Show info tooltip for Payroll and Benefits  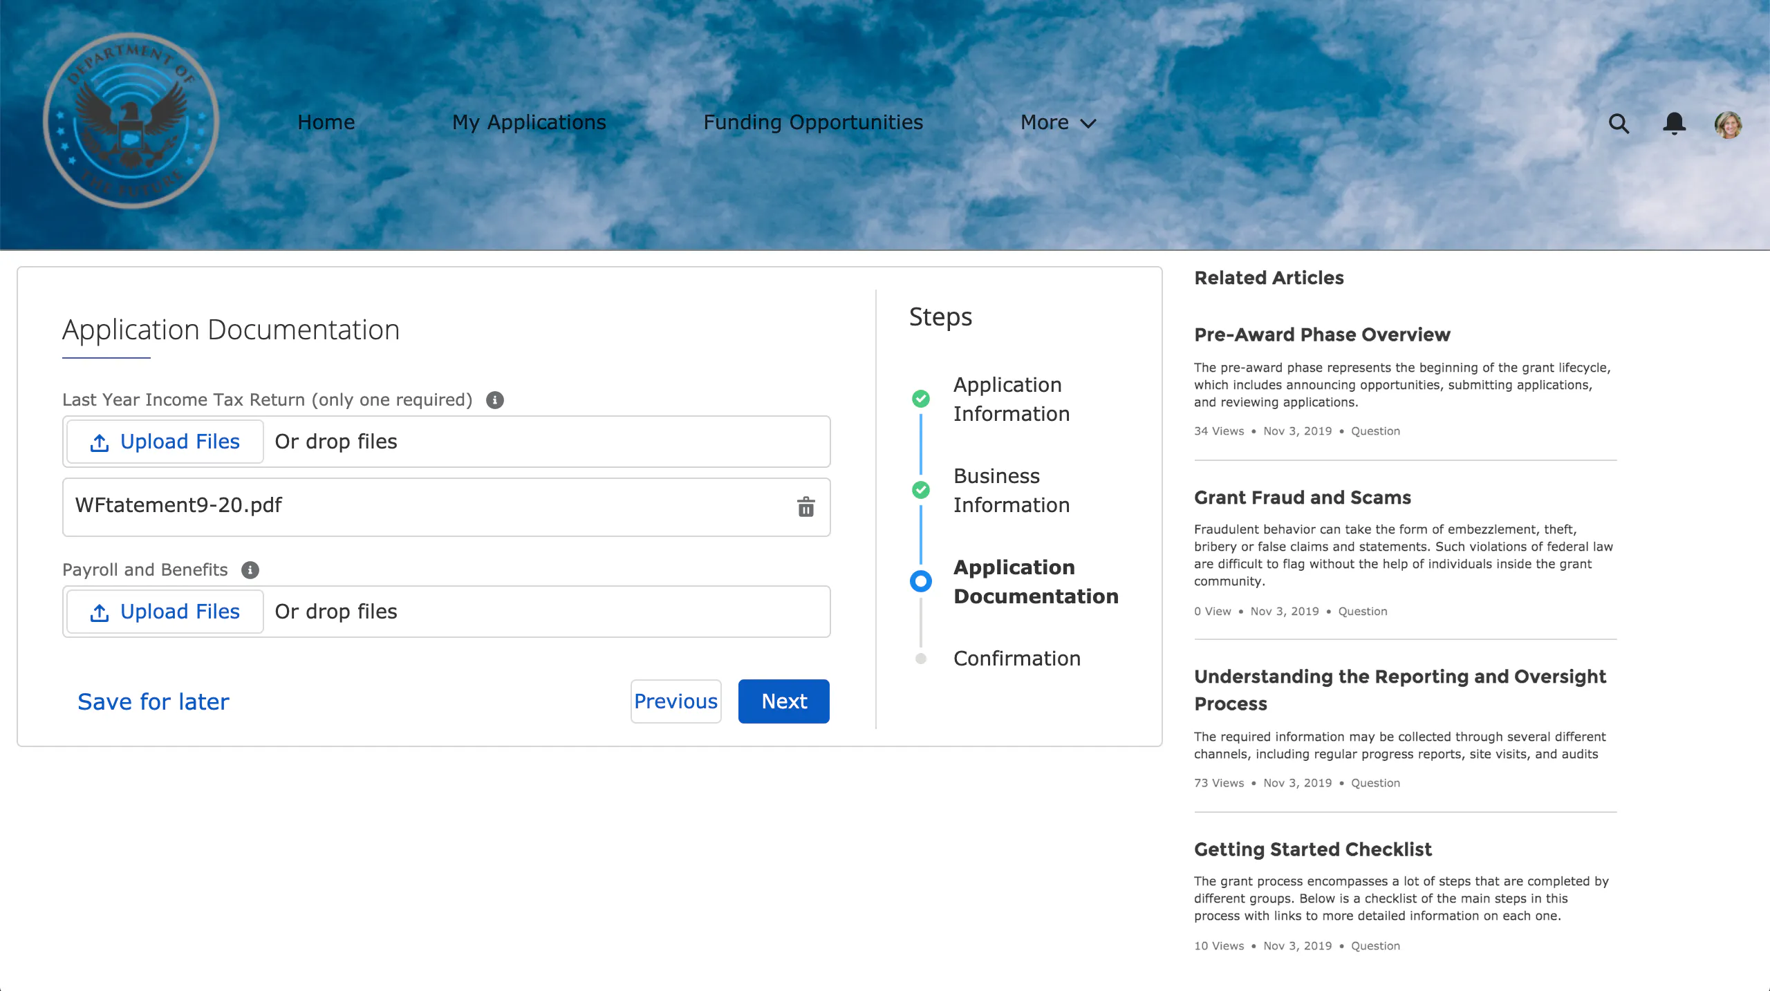250,570
